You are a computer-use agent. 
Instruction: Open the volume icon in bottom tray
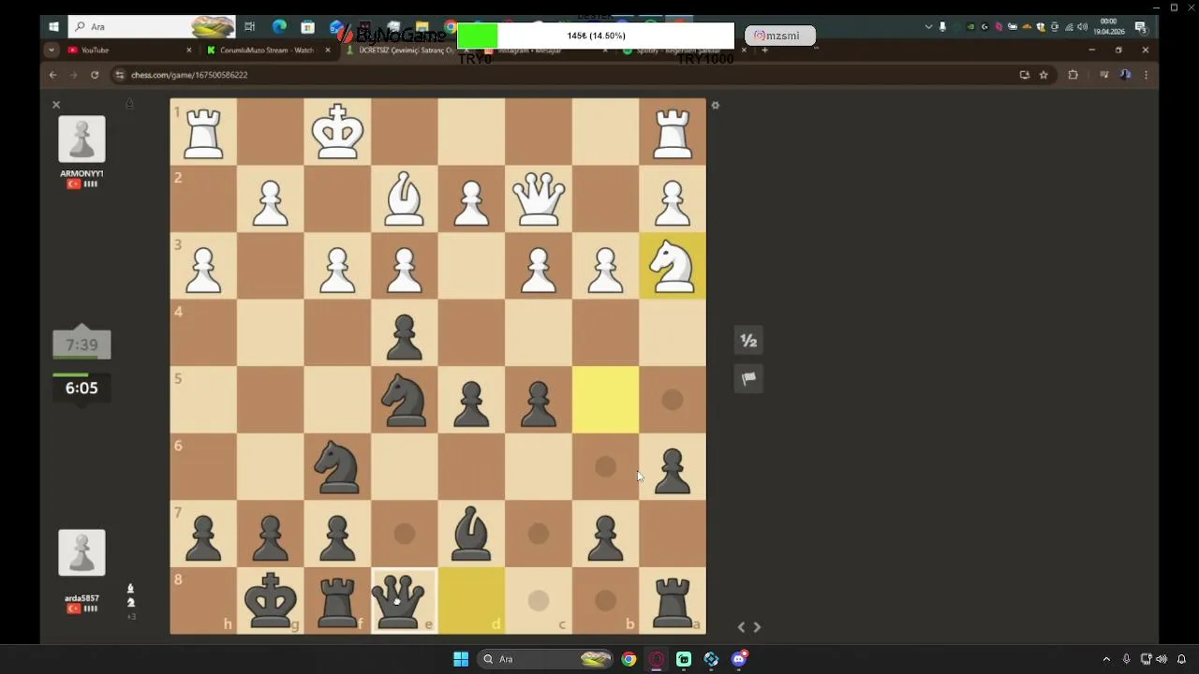pyautogui.click(x=1162, y=659)
